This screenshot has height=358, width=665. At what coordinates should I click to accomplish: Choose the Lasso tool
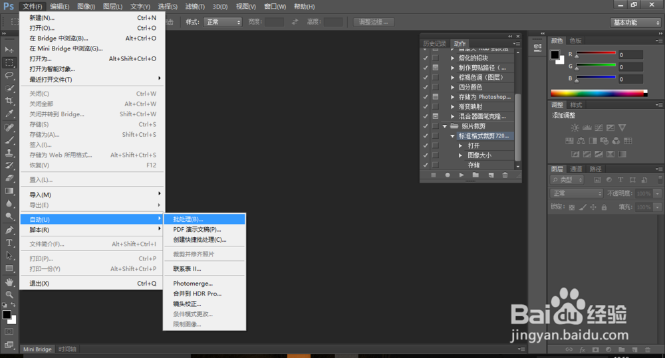pyautogui.click(x=9, y=76)
